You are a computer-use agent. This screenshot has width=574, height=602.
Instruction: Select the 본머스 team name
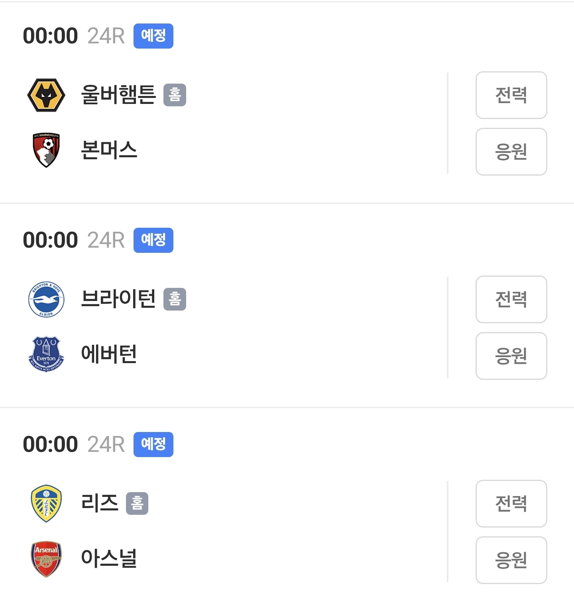(109, 150)
